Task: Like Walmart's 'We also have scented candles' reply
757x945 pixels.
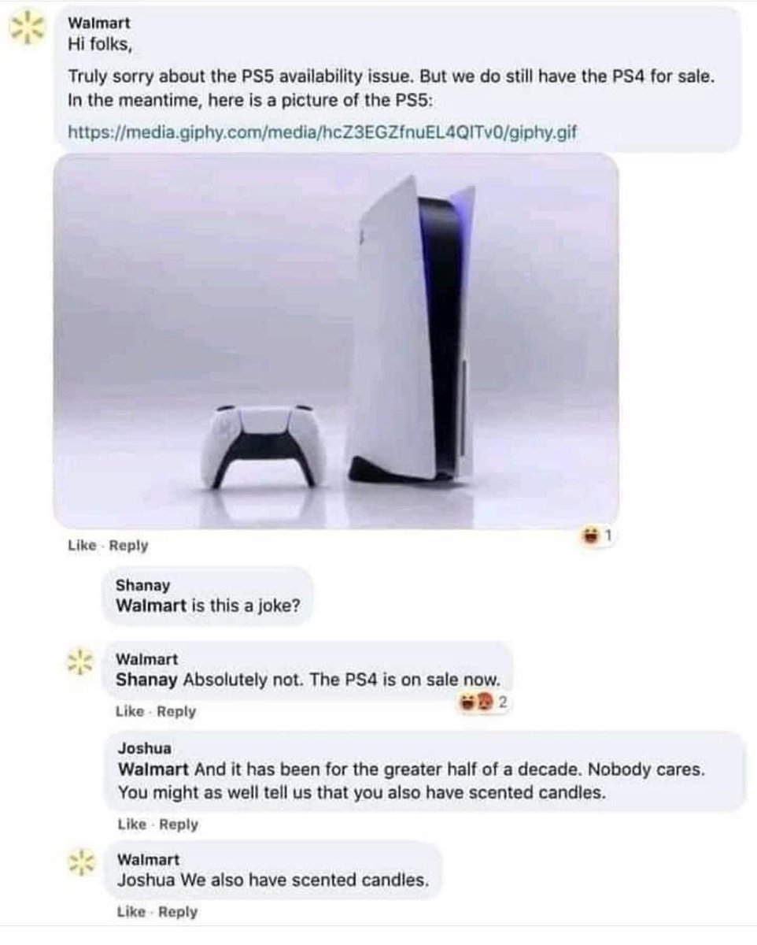Action: pyautogui.click(x=130, y=912)
